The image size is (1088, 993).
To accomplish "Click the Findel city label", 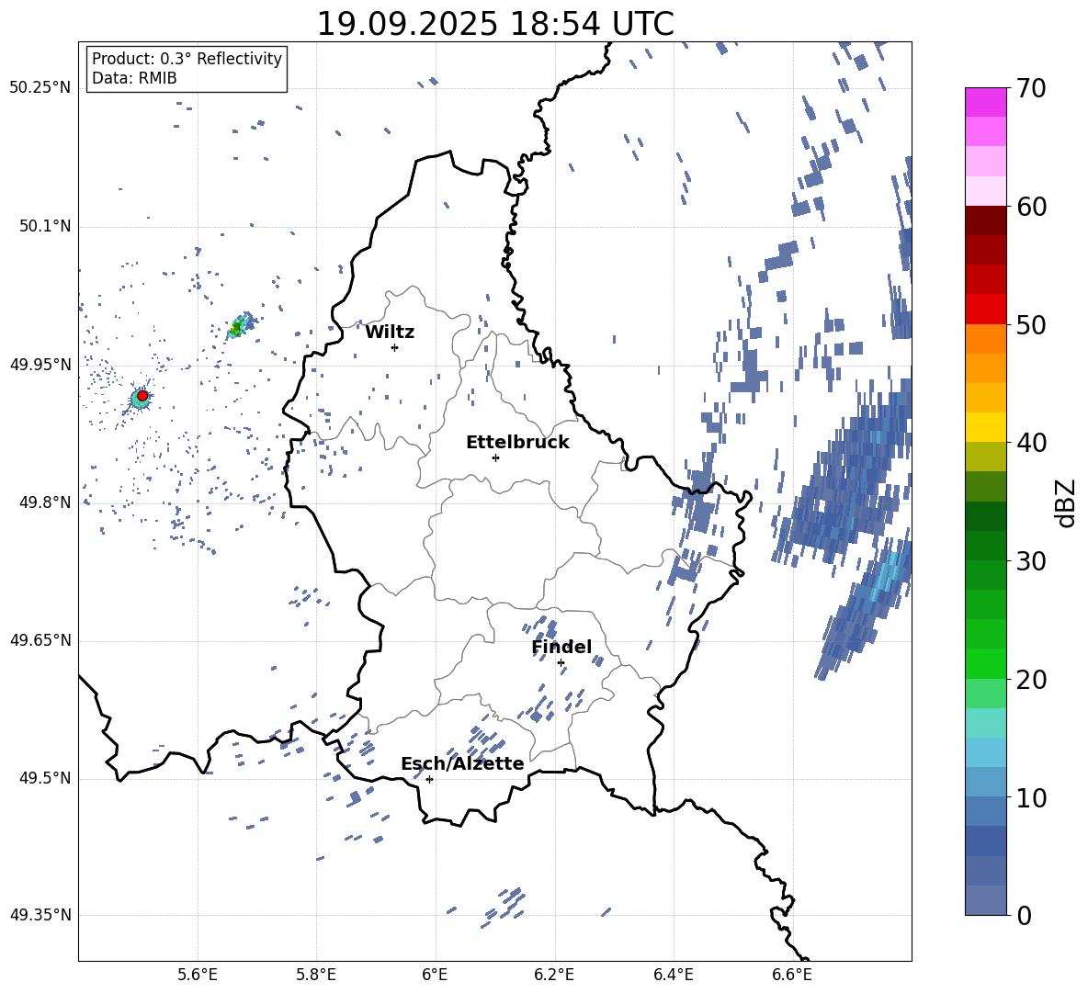I will [561, 647].
